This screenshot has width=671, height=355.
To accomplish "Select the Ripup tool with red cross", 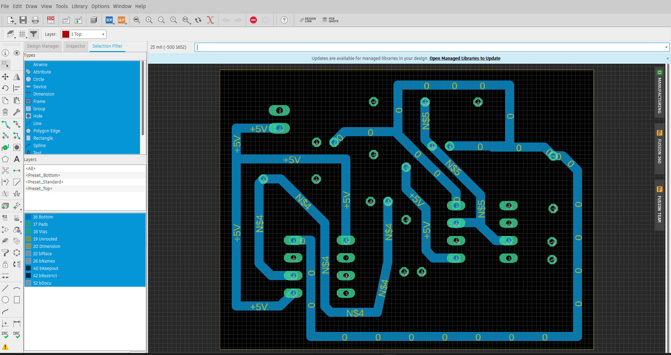I will [17, 124].
